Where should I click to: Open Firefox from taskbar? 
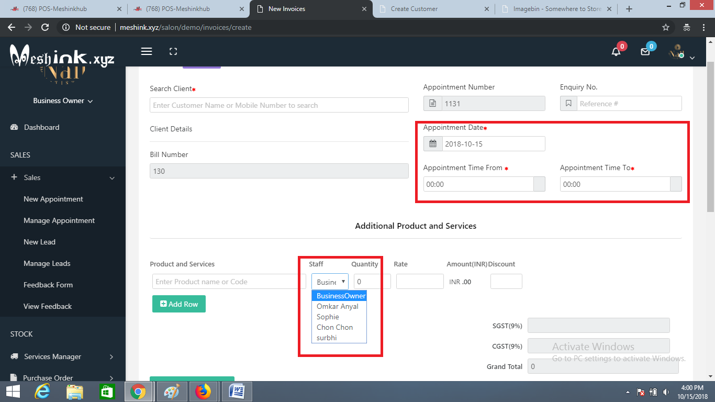(x=202, y=392)
